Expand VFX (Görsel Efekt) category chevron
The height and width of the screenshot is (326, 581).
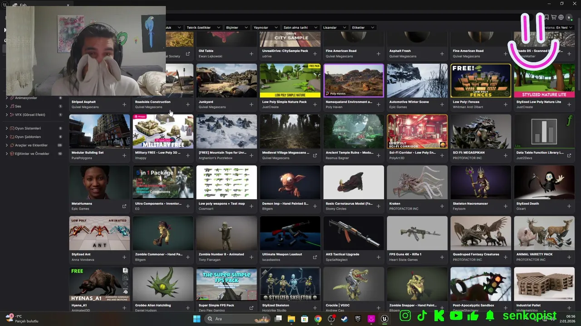(6, 115)
